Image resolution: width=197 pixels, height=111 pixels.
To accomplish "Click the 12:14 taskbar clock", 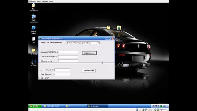I will [165, 106].
